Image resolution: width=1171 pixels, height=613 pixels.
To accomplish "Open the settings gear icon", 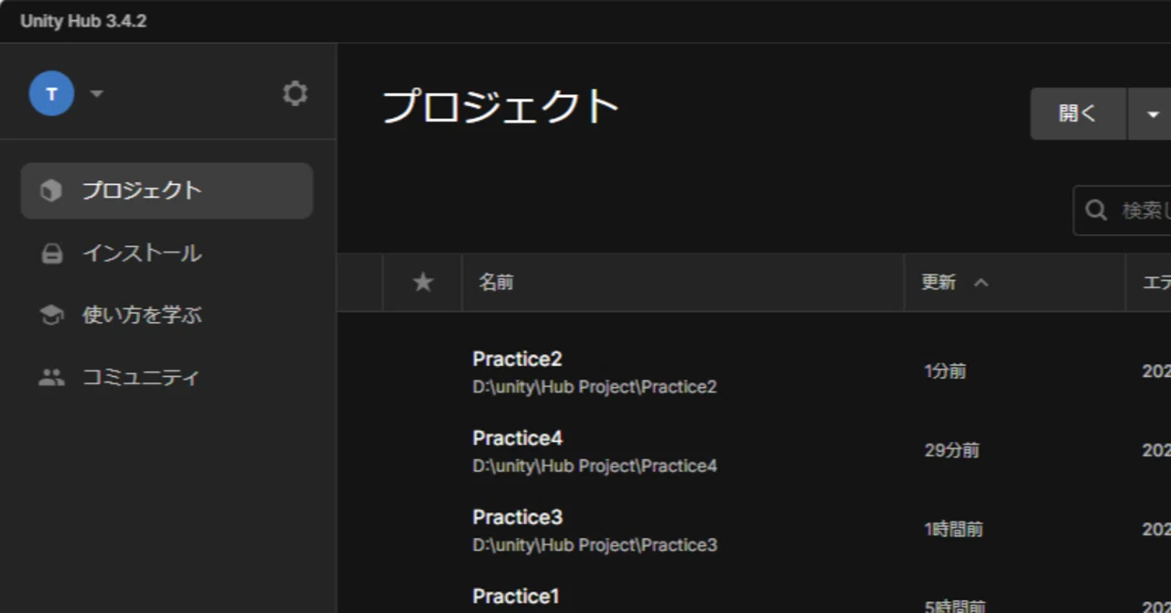I will pos(295,93).
